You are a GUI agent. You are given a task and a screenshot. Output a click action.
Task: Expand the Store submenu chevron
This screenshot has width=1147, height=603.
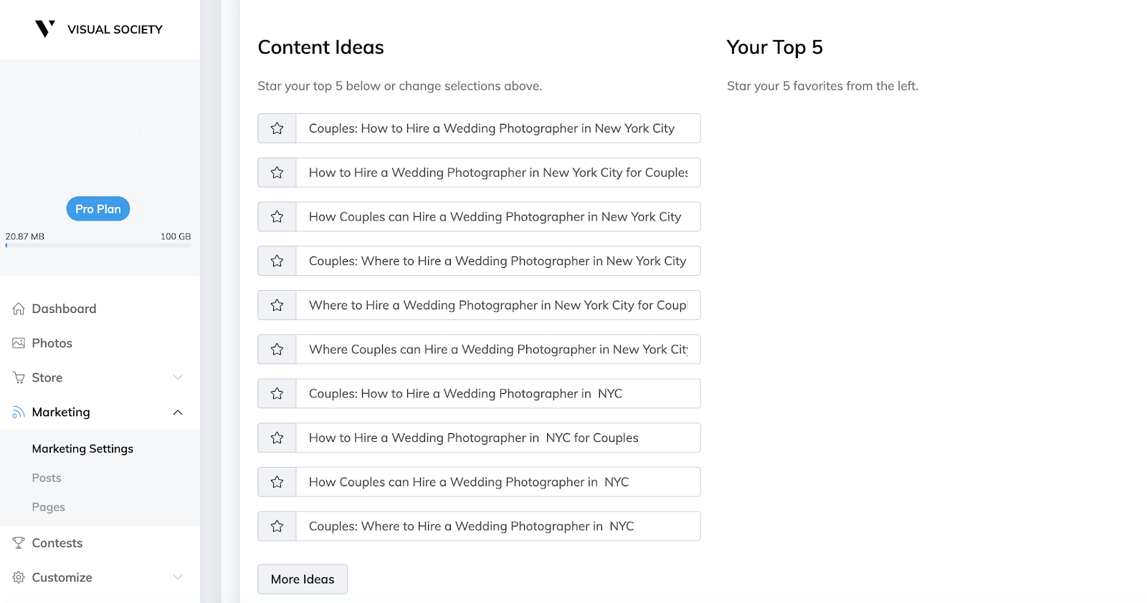click(x=178, y=377)
